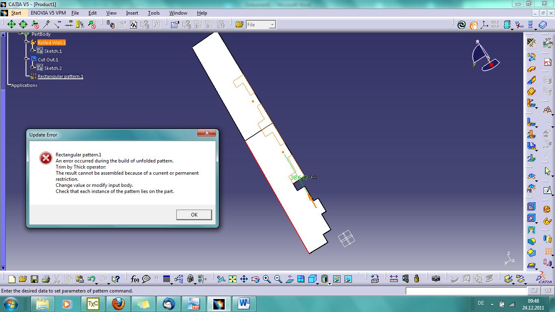
Task: Collapse the Cut Out.1 tree node
Action: [x=26, y=59]
